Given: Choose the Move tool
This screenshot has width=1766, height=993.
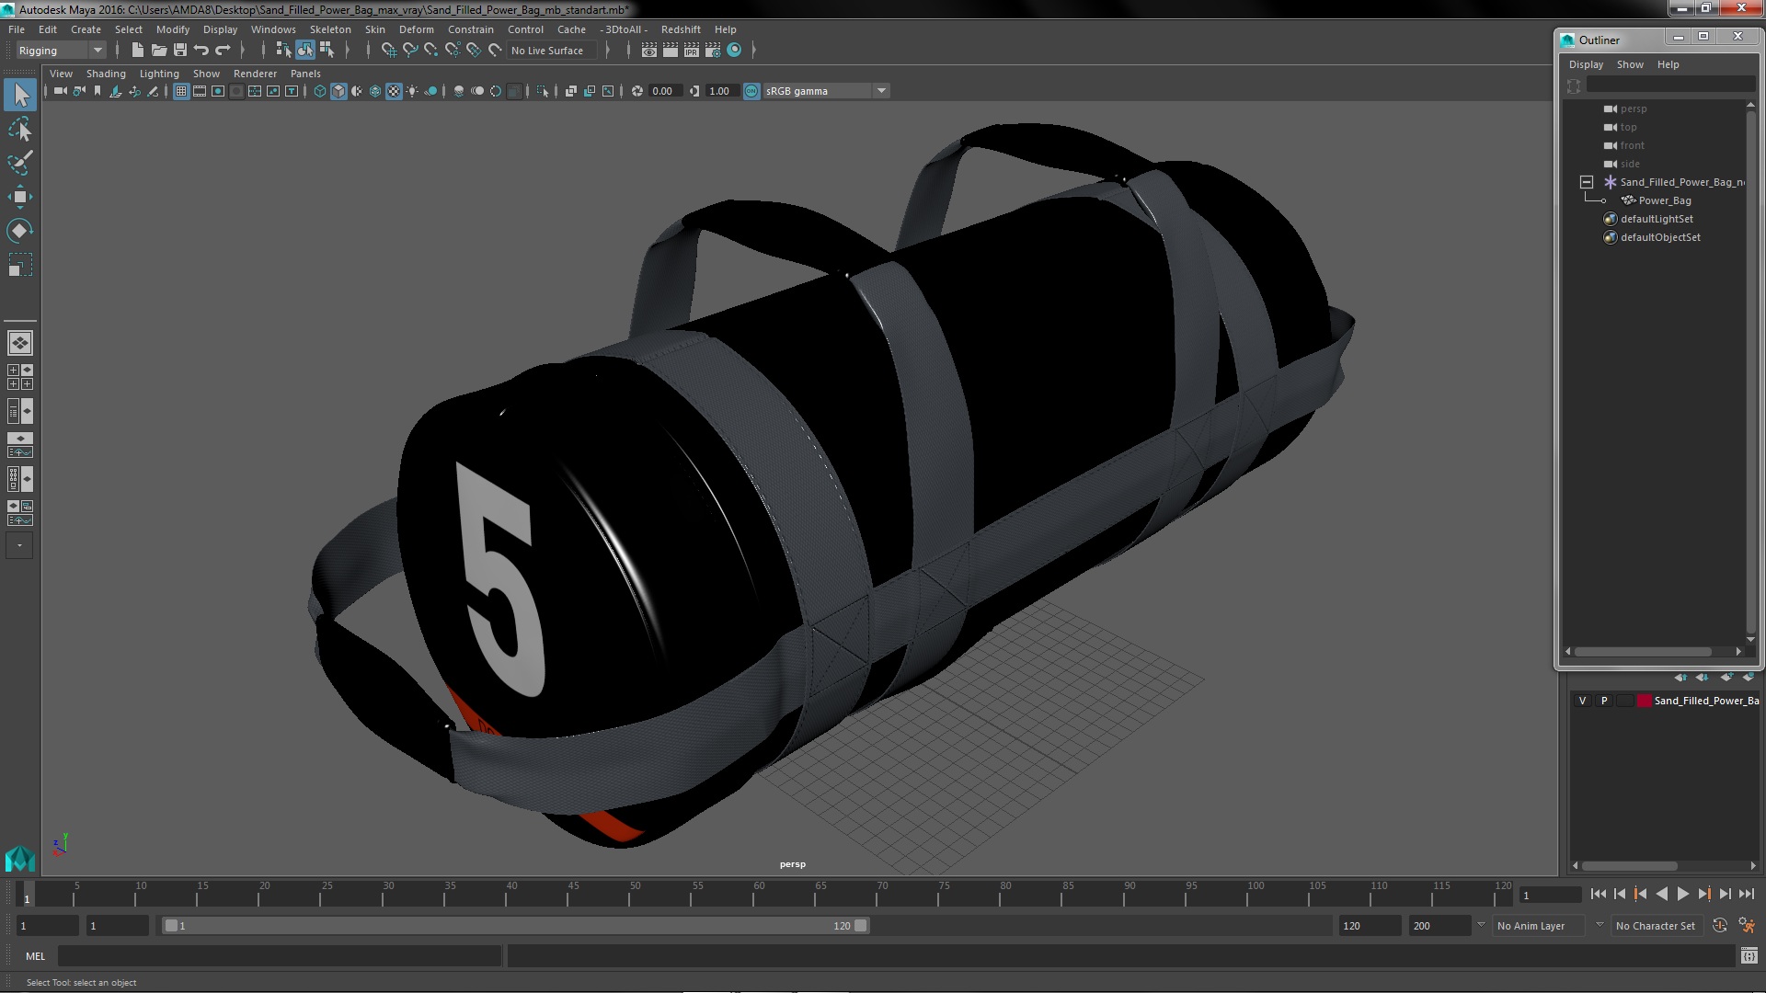Looking at the screenshot, I should [x=20, y=197].
